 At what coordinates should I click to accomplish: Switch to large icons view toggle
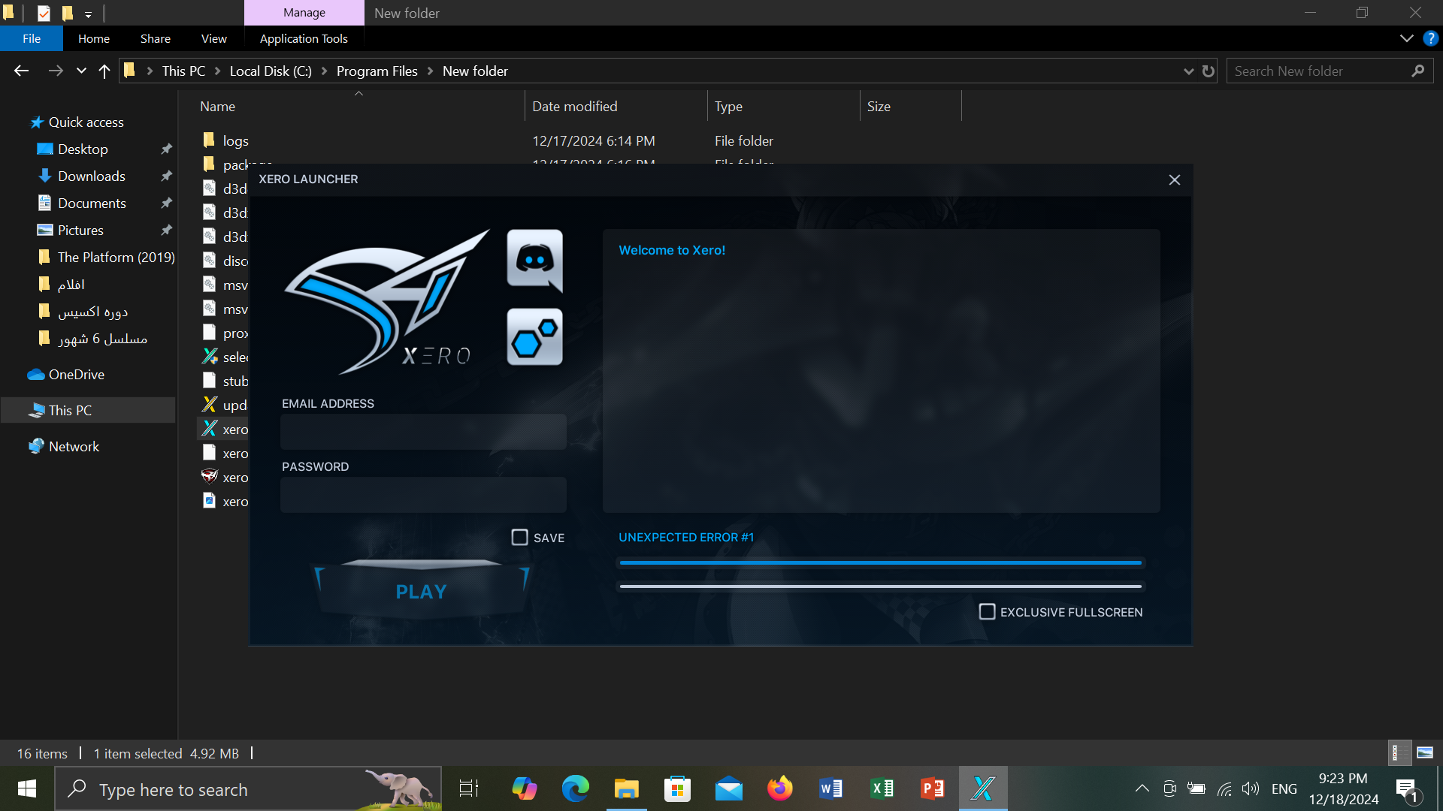coord(1425,752)
